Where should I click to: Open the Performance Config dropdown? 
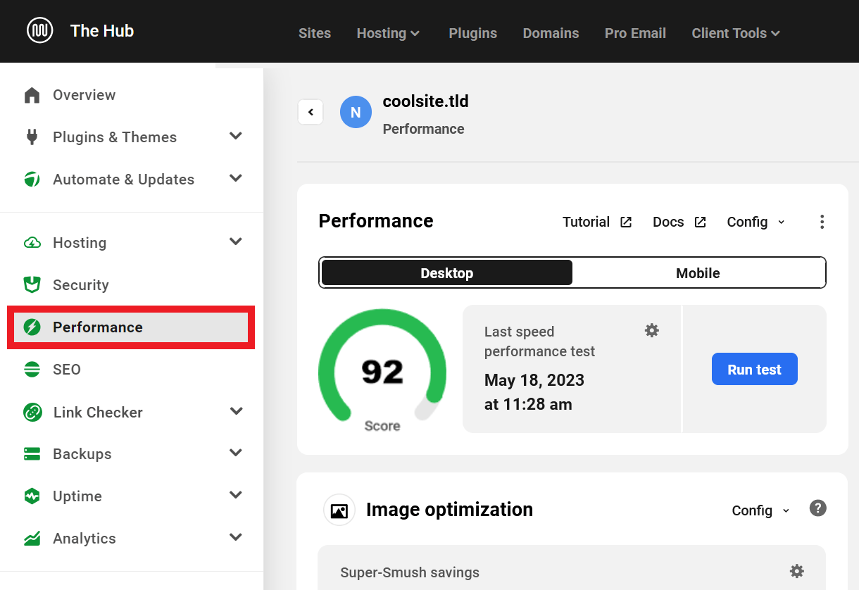tap(756, 222)
